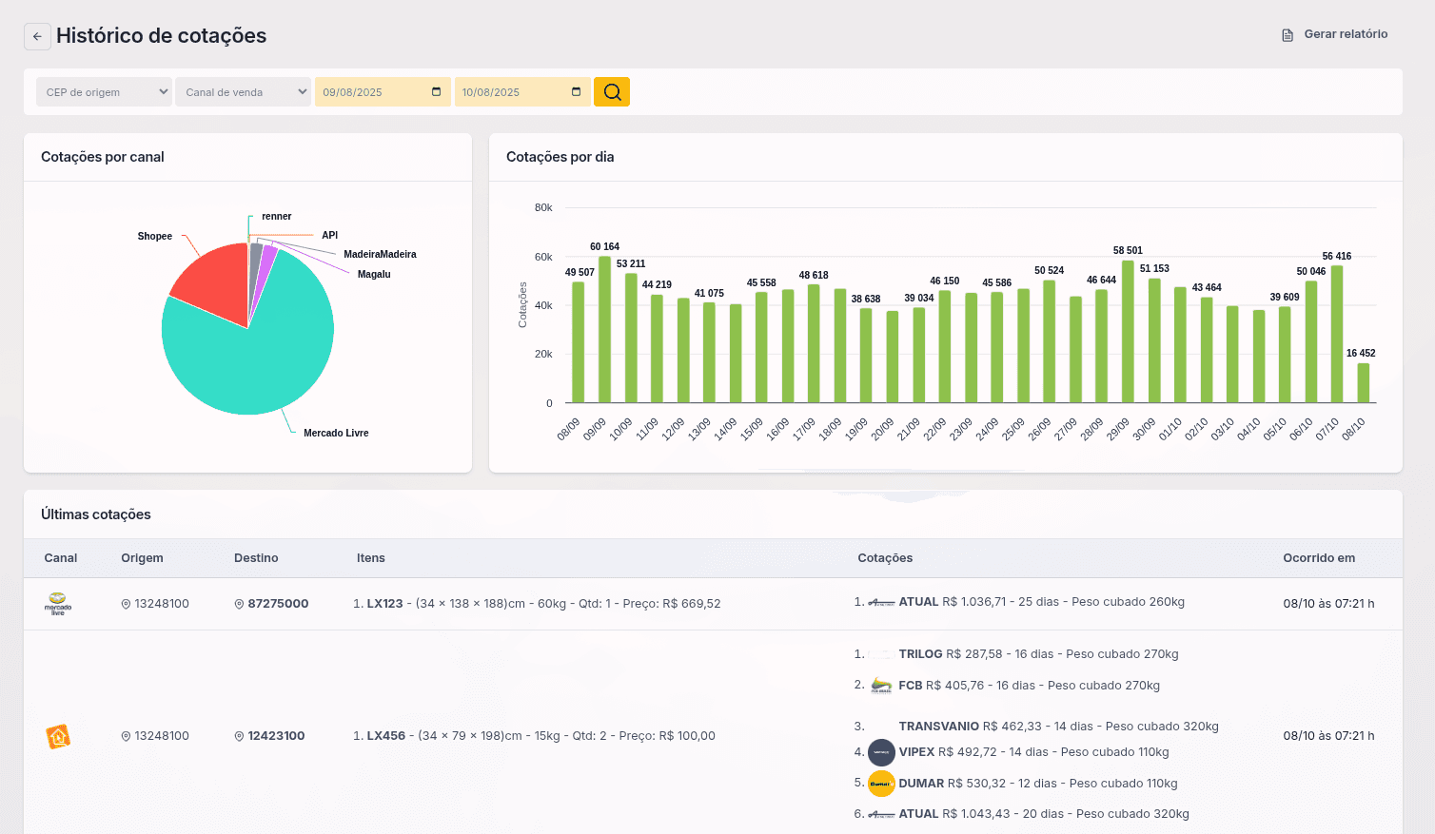The height and width of the screenshot is (834, 1435).
Task: Focus the end date field 10/08/2025
Action: click(522, 92)
